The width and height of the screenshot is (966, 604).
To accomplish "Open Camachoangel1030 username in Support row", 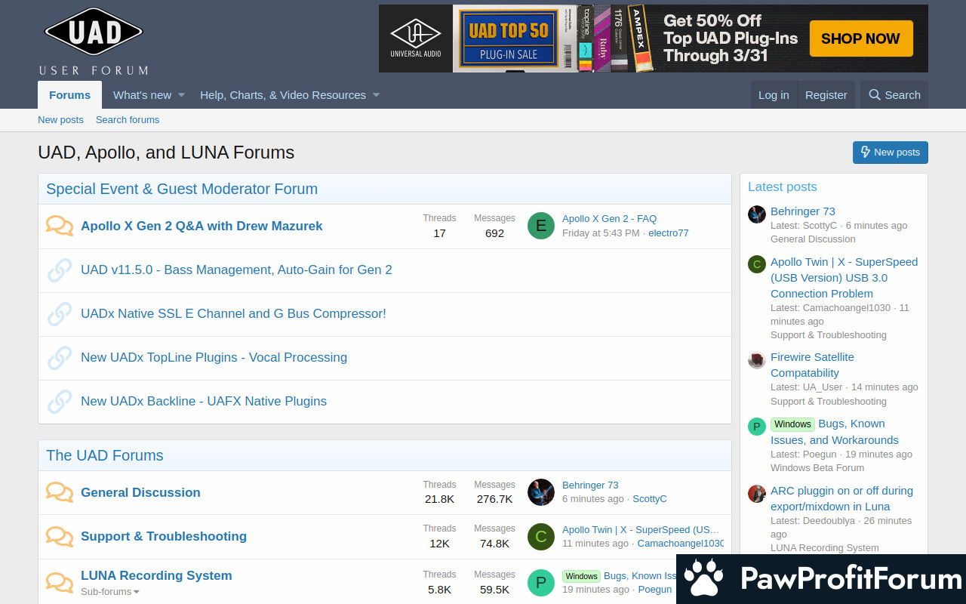I will 680,544.
